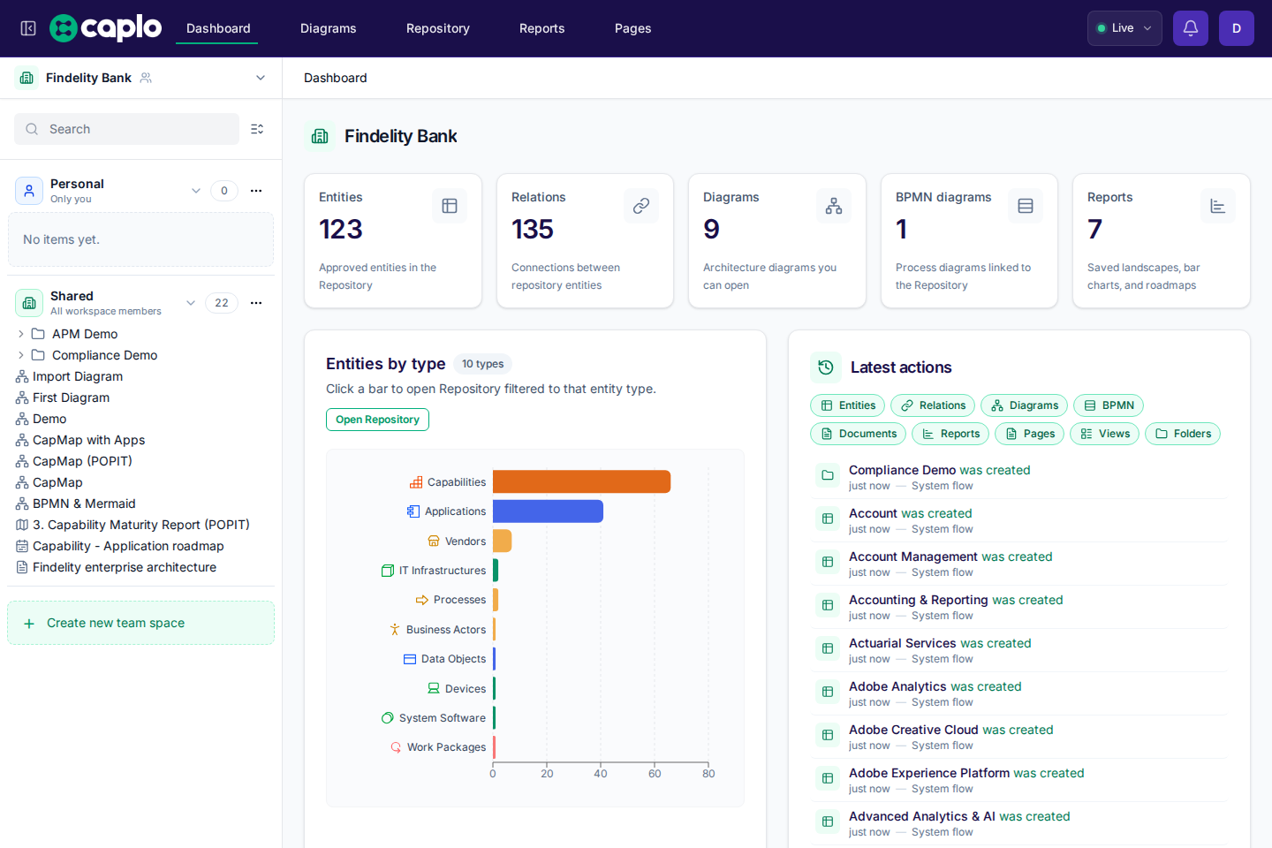Open the user avatar D menu
Image resolution: width=1272 pixels, height=848 pixels.
tap(1237, 28)
